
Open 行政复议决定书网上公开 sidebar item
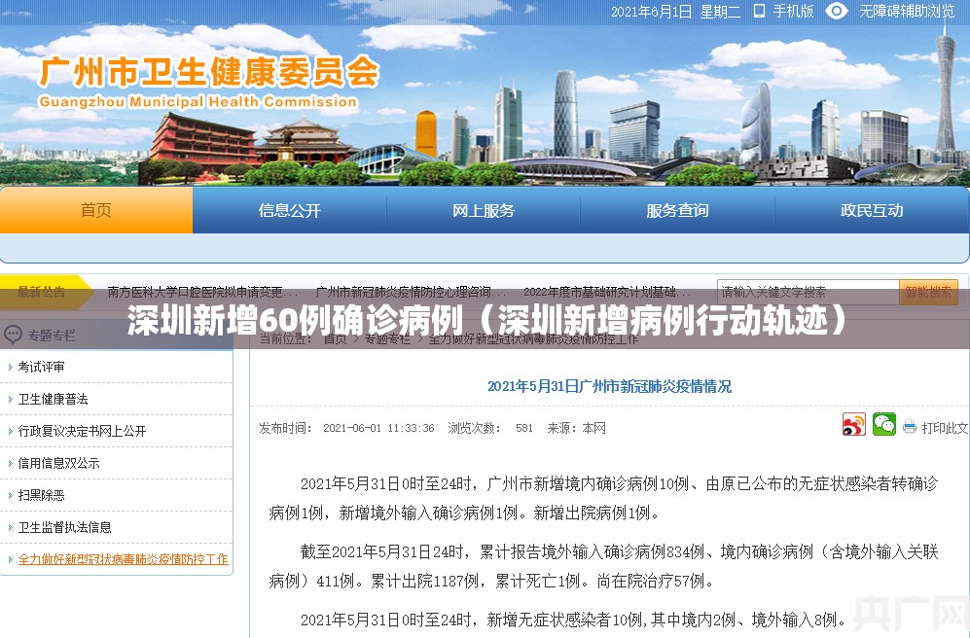click(x=83, y=431)
